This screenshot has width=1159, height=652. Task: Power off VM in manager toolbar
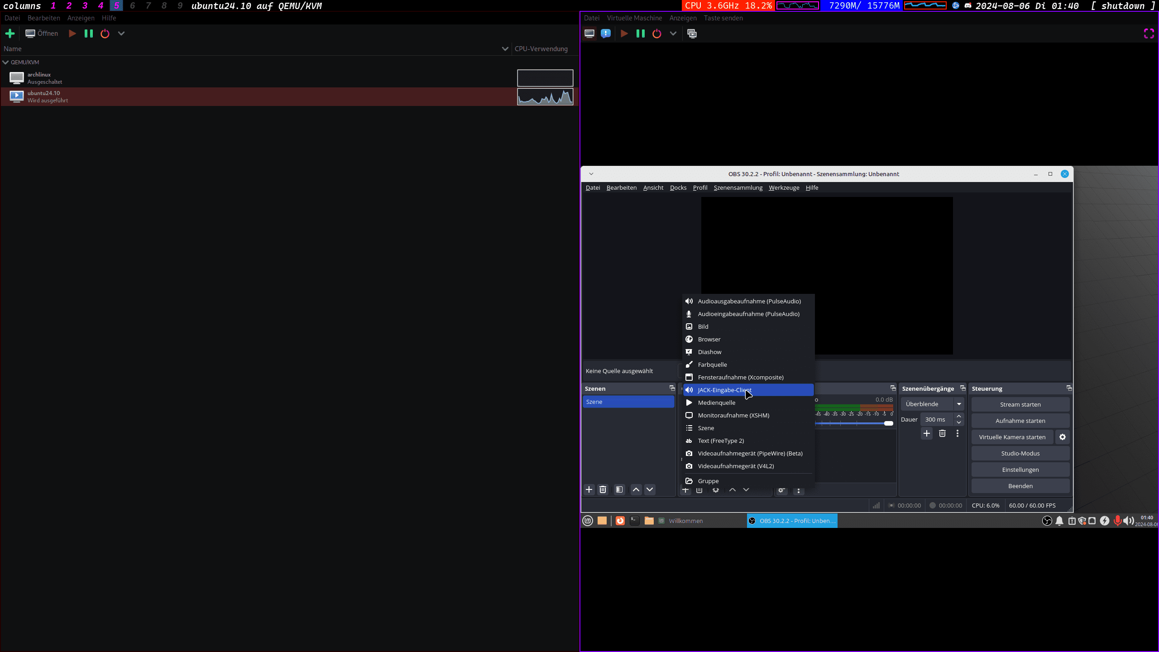105,34
